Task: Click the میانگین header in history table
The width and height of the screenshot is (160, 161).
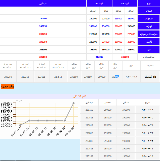Action: click(89, 103)
